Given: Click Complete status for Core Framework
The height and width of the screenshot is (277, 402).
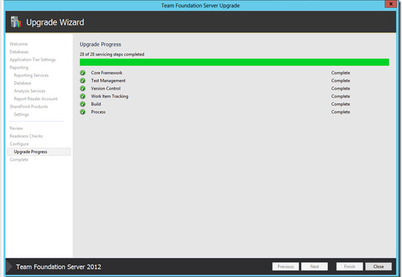Looking at the screenshot, I should [341, 73].
